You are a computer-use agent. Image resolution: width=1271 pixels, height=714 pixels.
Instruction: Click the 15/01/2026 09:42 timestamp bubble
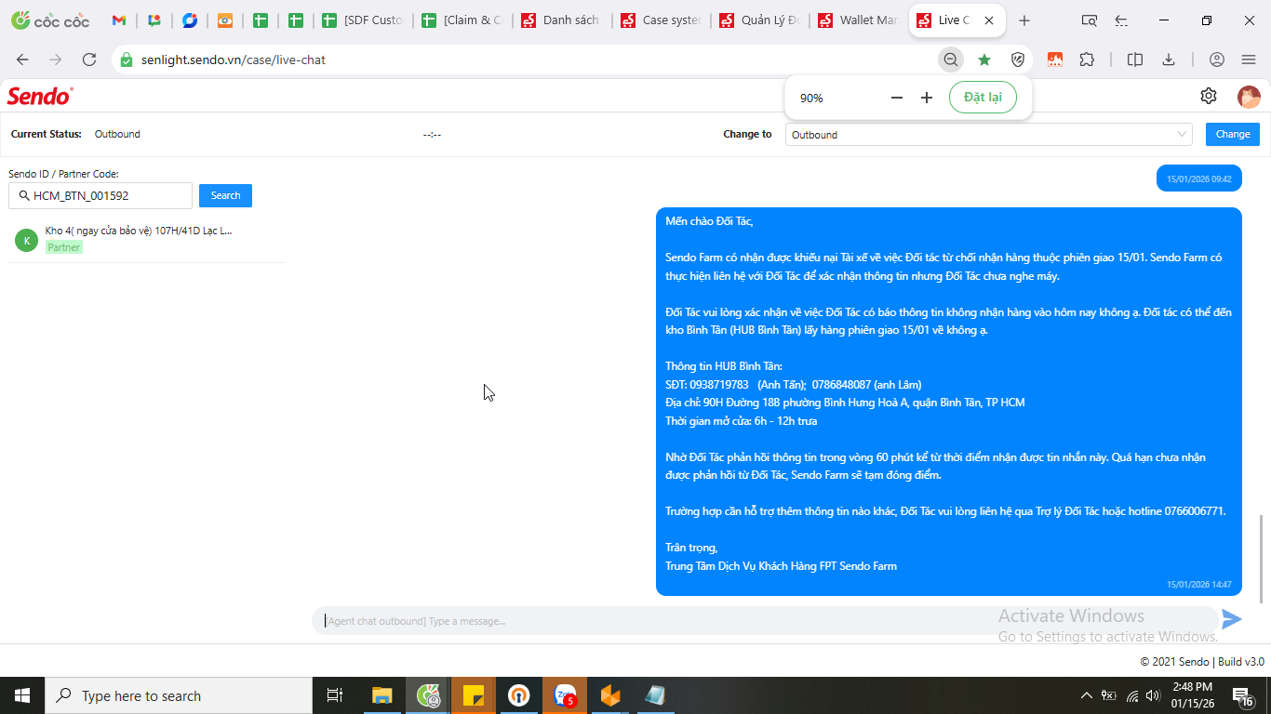[1198, 178]
